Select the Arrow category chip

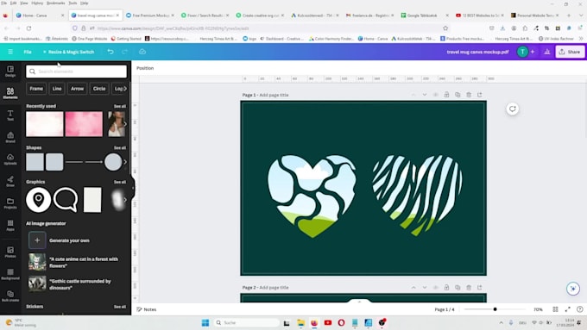point(77,89)
